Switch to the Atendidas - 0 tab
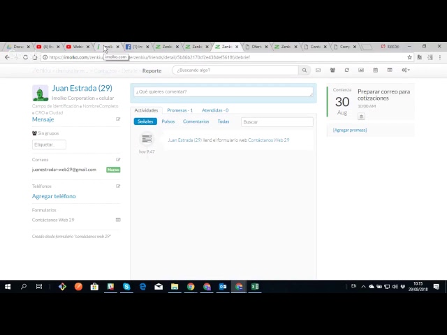 pyautogui.click(x=215, y=110)
